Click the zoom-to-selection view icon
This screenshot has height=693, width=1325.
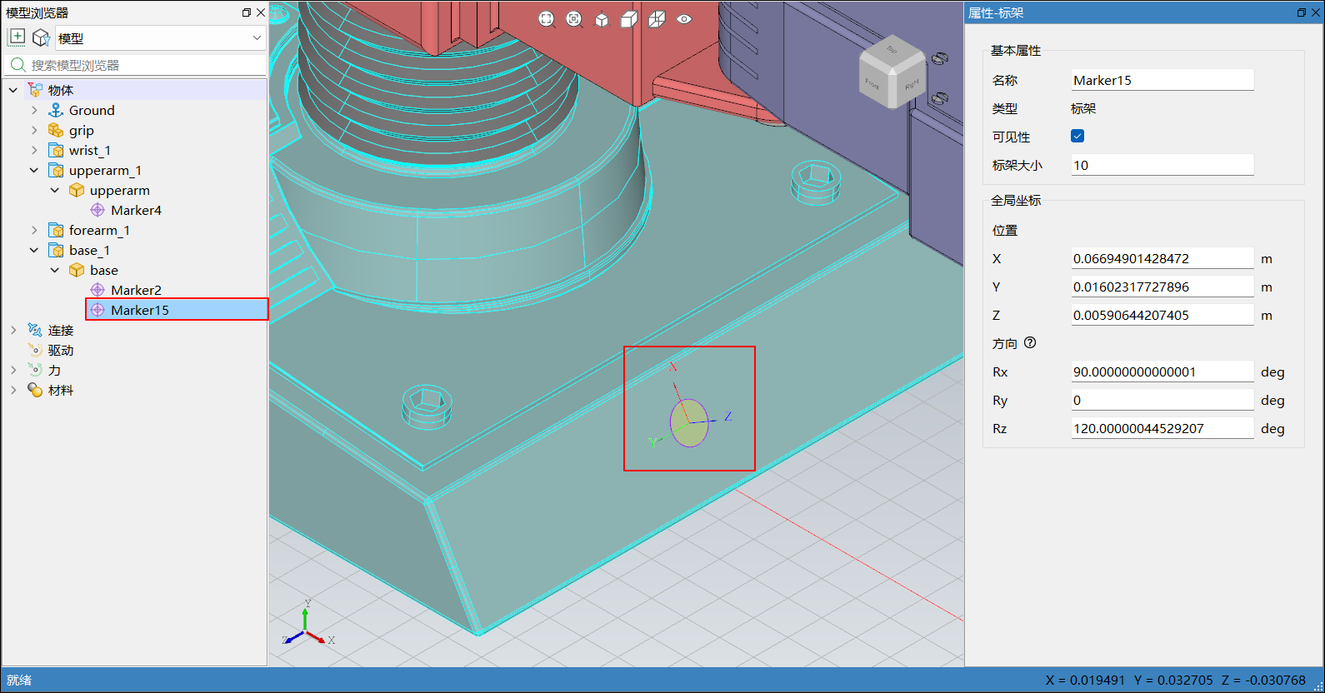[574, 19]
